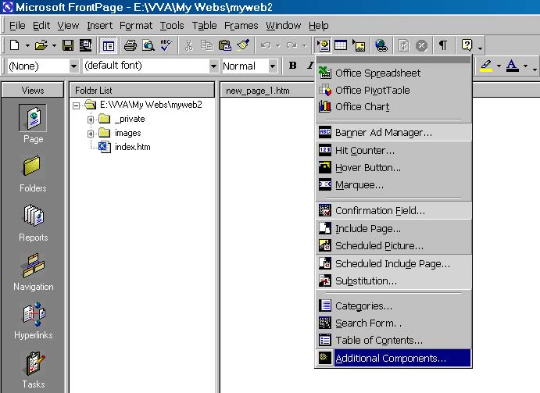Image resolution: width=540 pixels, height=393 pixels.
Task: Expand the _private folder
Action: 91,120
